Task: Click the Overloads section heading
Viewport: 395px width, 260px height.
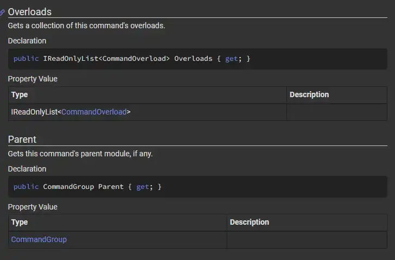Action: pyautogui.click(x=30, y=11)
